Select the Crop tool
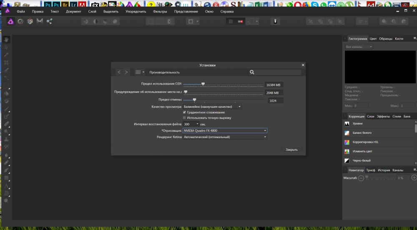The width and height of the screenshot is (417, 230). tap(6, 62)
